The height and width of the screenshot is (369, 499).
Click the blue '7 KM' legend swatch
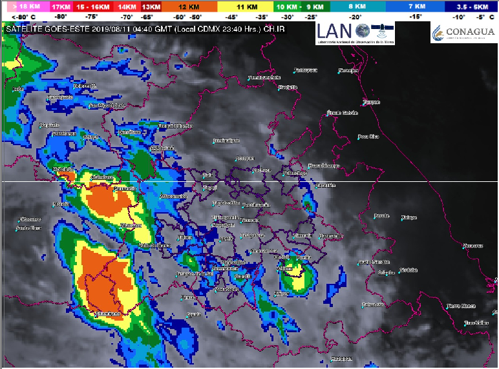pyautogui.click(x=416, y=6)
